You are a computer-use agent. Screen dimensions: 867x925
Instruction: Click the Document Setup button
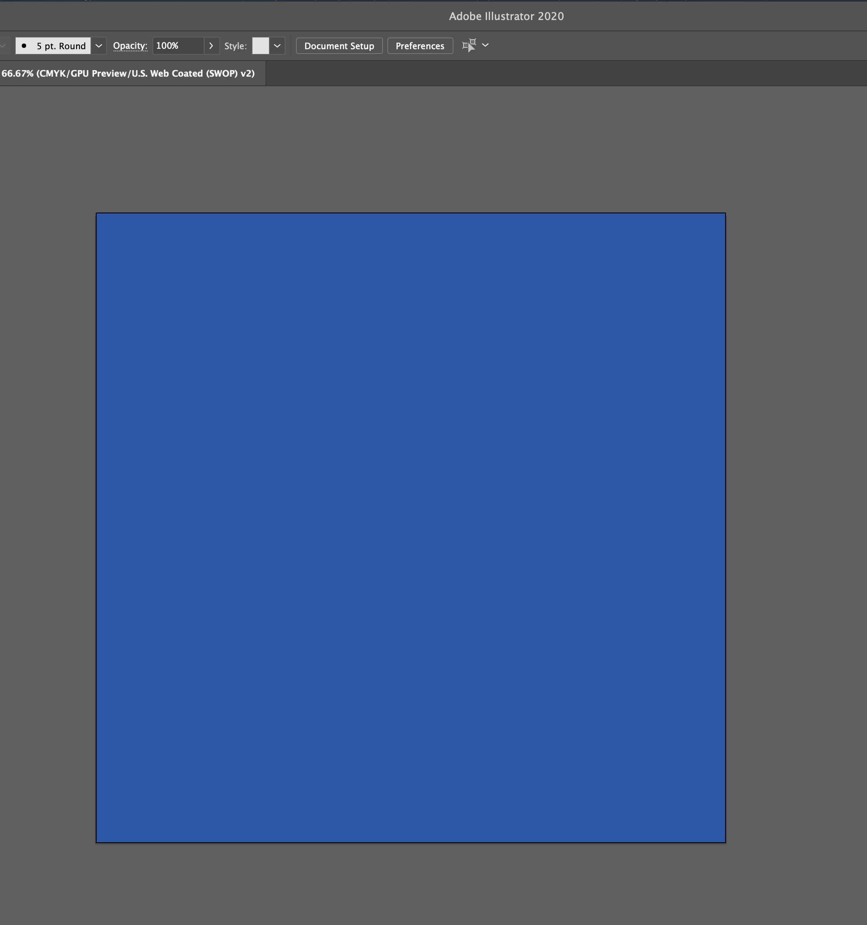point(339,46)
